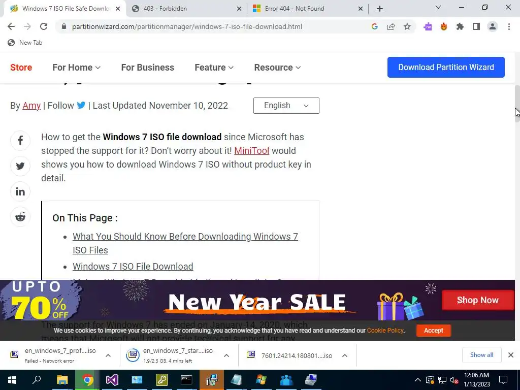Open the MiniTool link

tap(252, 150)
